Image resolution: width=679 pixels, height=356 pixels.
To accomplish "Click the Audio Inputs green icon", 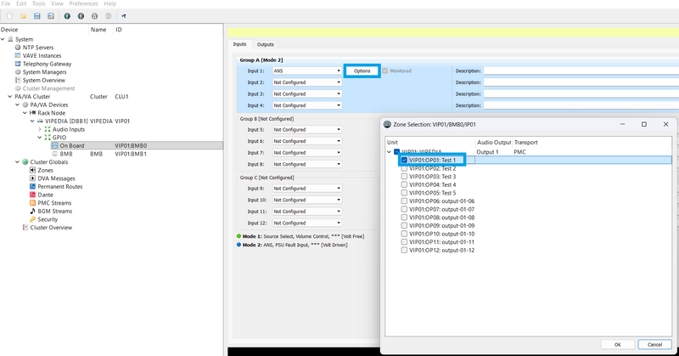I will tap(48, 129).
